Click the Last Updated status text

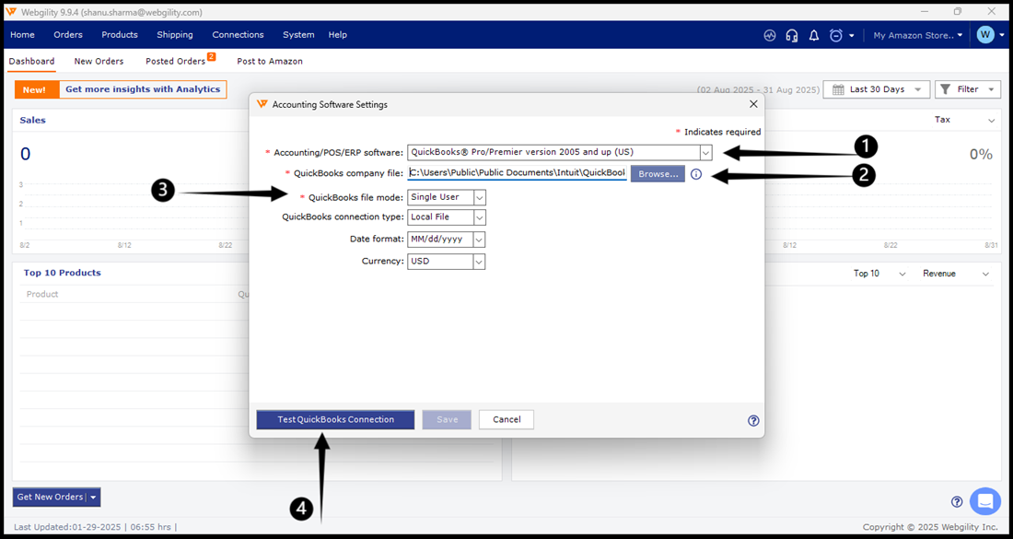[95, 527]
